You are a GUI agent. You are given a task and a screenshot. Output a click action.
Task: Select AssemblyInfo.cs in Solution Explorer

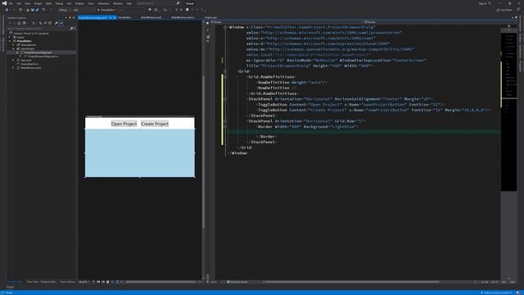point(29,64)
